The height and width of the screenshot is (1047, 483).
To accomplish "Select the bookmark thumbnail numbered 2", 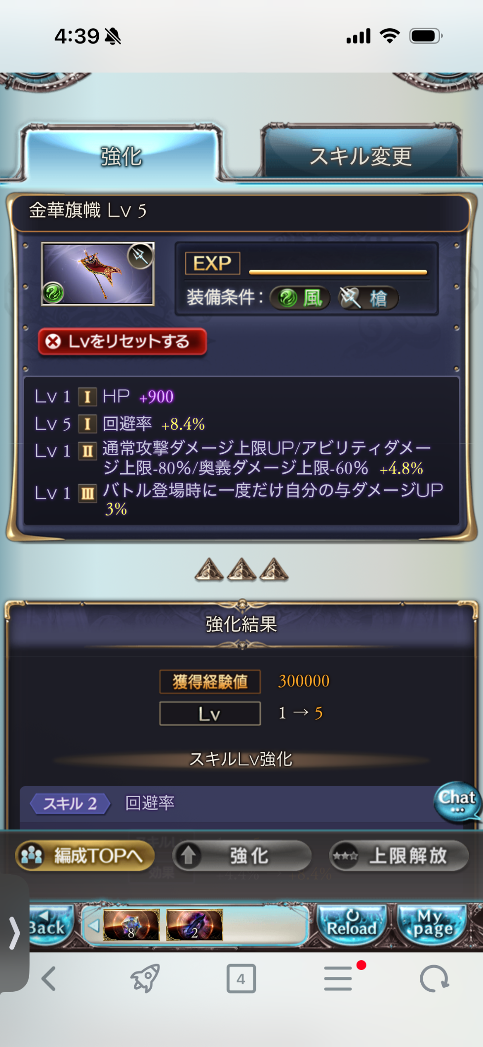I will pyautogui.click(x=195, y=925).
